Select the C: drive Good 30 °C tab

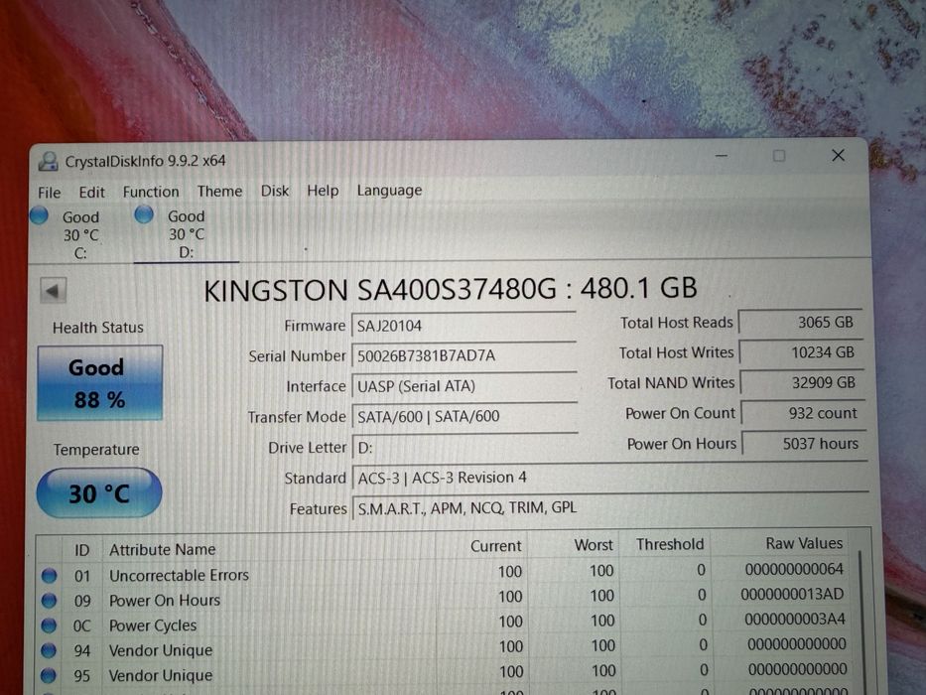coord(79,234)
